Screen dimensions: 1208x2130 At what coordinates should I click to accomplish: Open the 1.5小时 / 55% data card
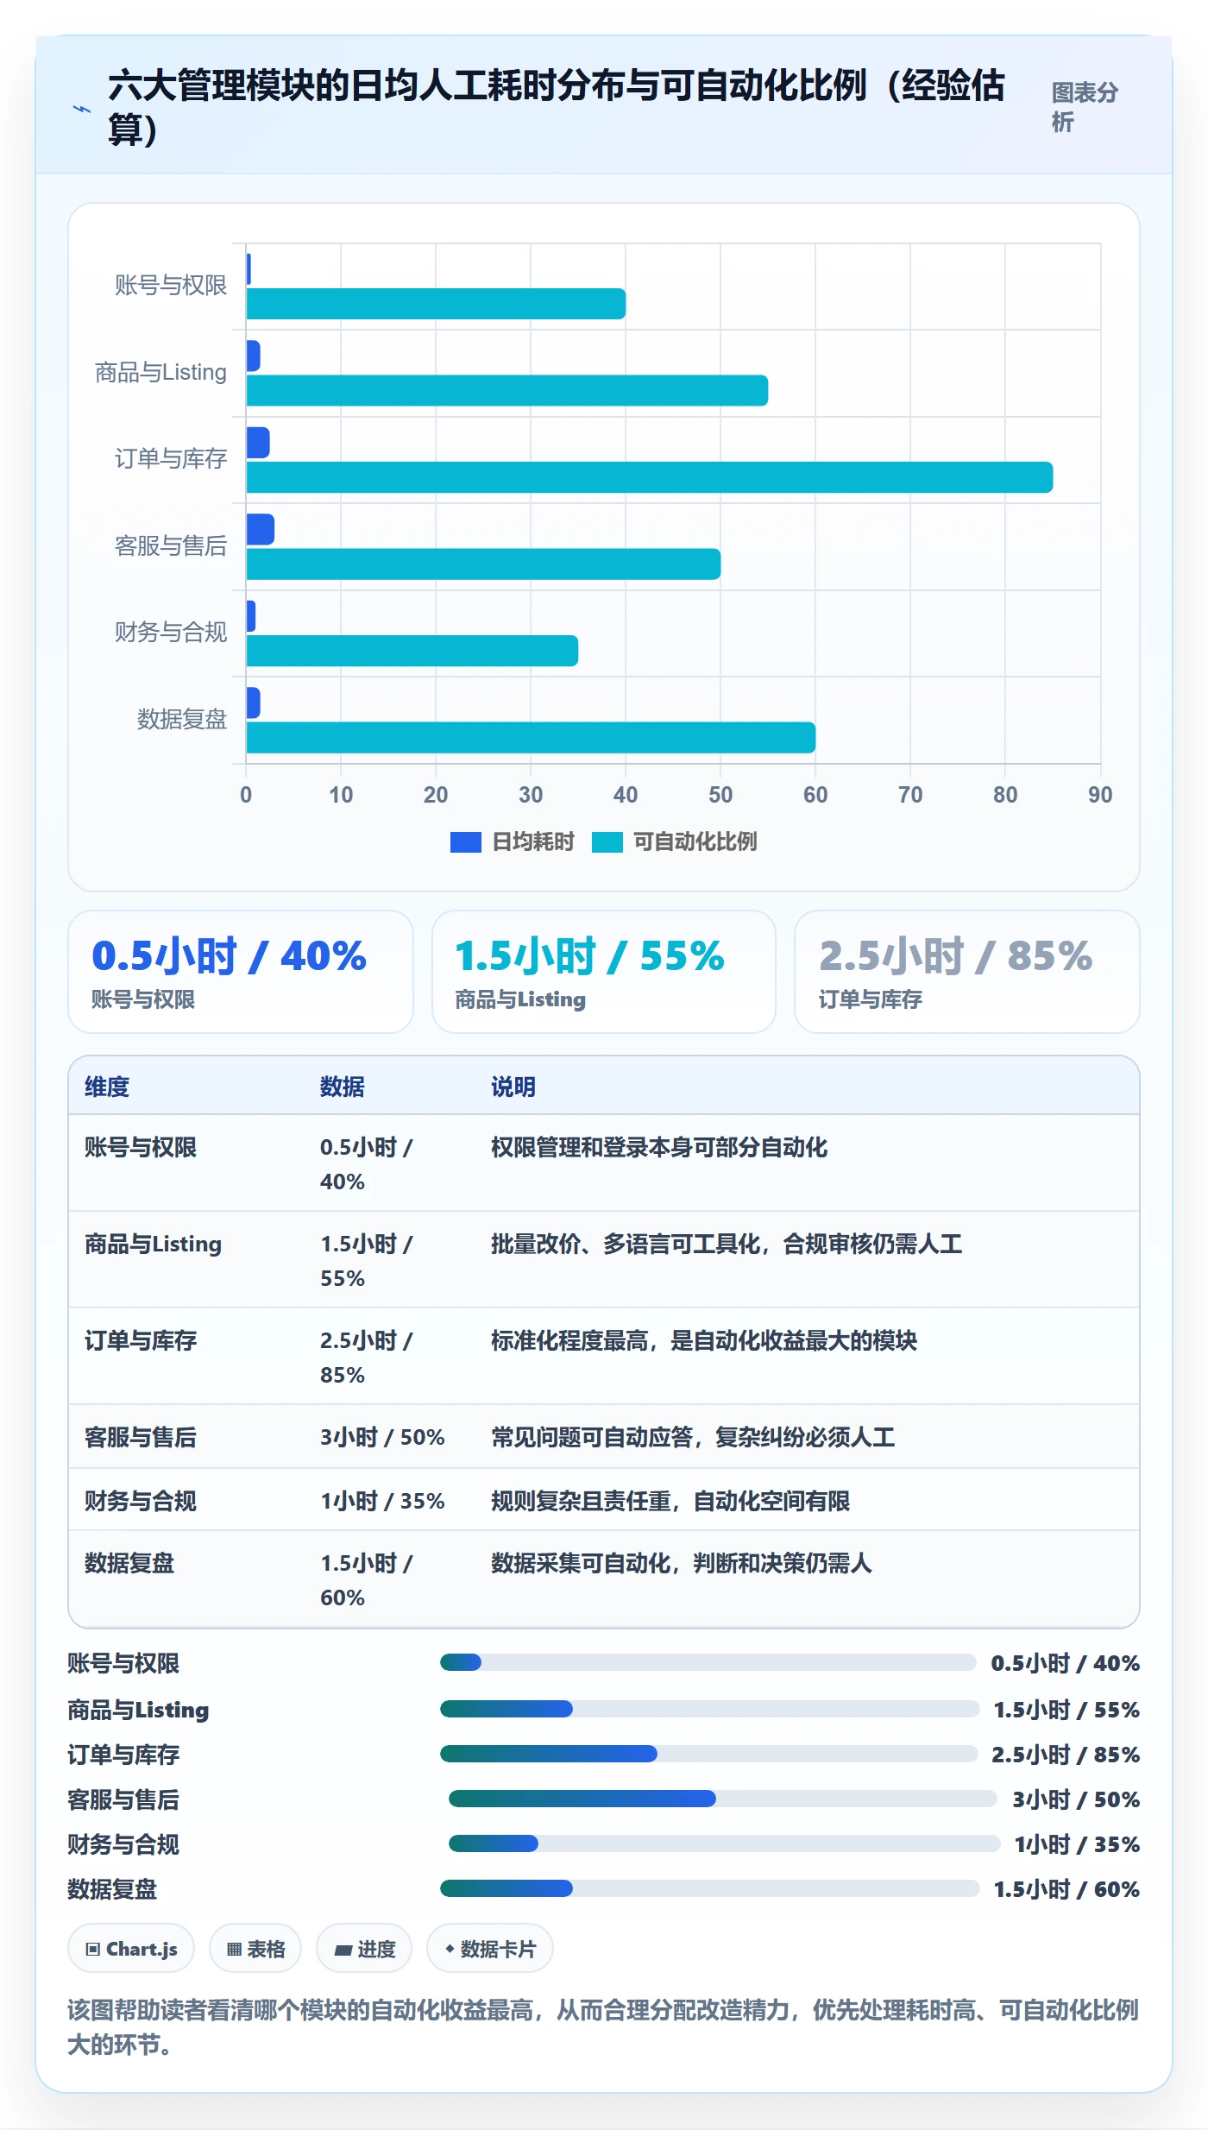[604, 972]
